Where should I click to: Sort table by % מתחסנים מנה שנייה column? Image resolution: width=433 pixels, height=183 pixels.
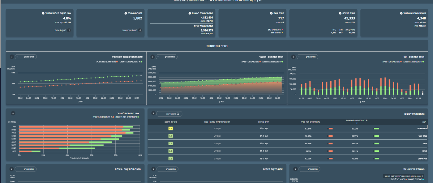[x=310, y=122]
